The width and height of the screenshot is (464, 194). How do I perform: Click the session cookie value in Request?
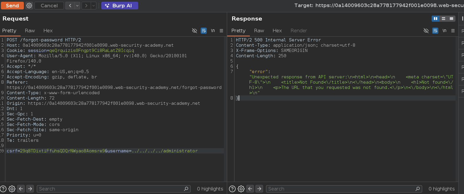click(92, 50)
